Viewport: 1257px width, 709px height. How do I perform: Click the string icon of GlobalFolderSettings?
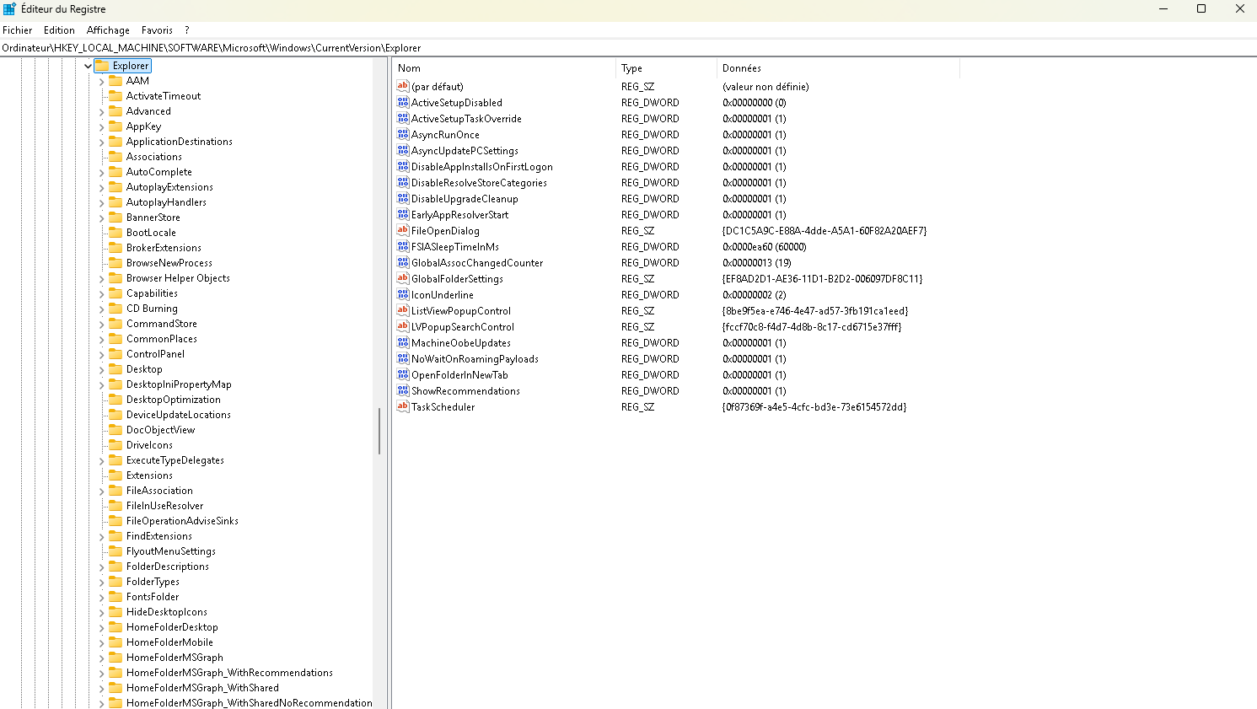point(403,278)
